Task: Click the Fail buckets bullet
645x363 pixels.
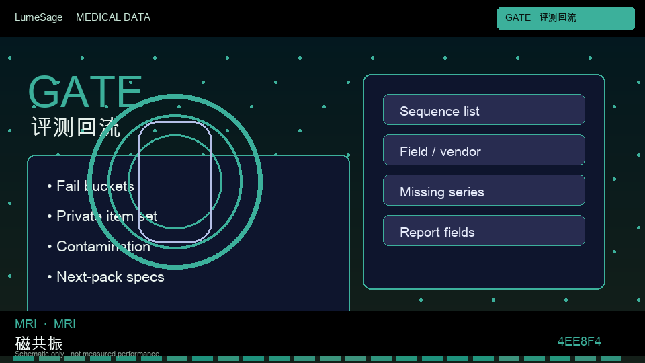Action: pos(91,186)
